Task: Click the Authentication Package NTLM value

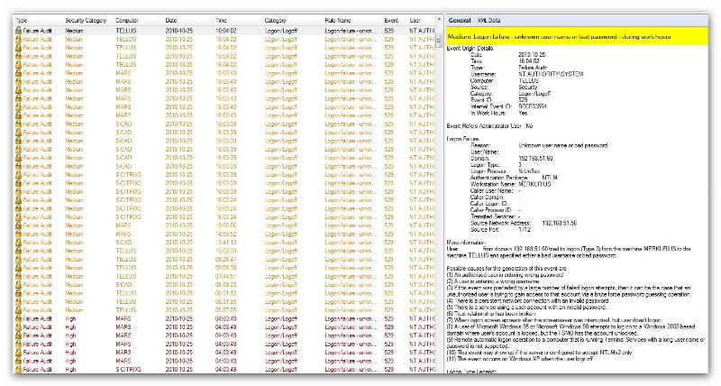Action: 550,178
